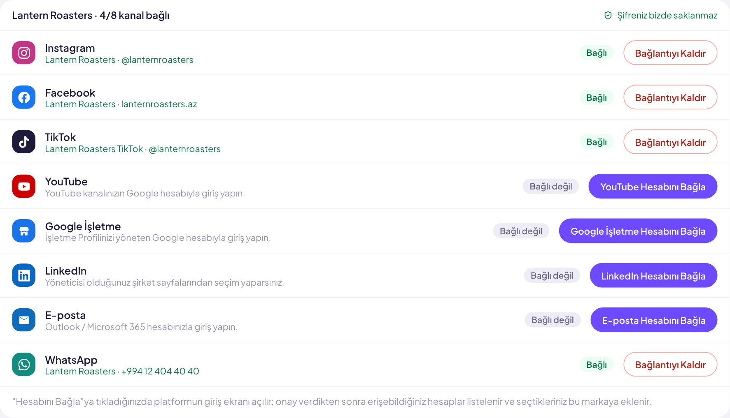Screen dimensions: 730x418
Task: Click the Bağlı badge in TikTok row
Action: coord(597,142)
